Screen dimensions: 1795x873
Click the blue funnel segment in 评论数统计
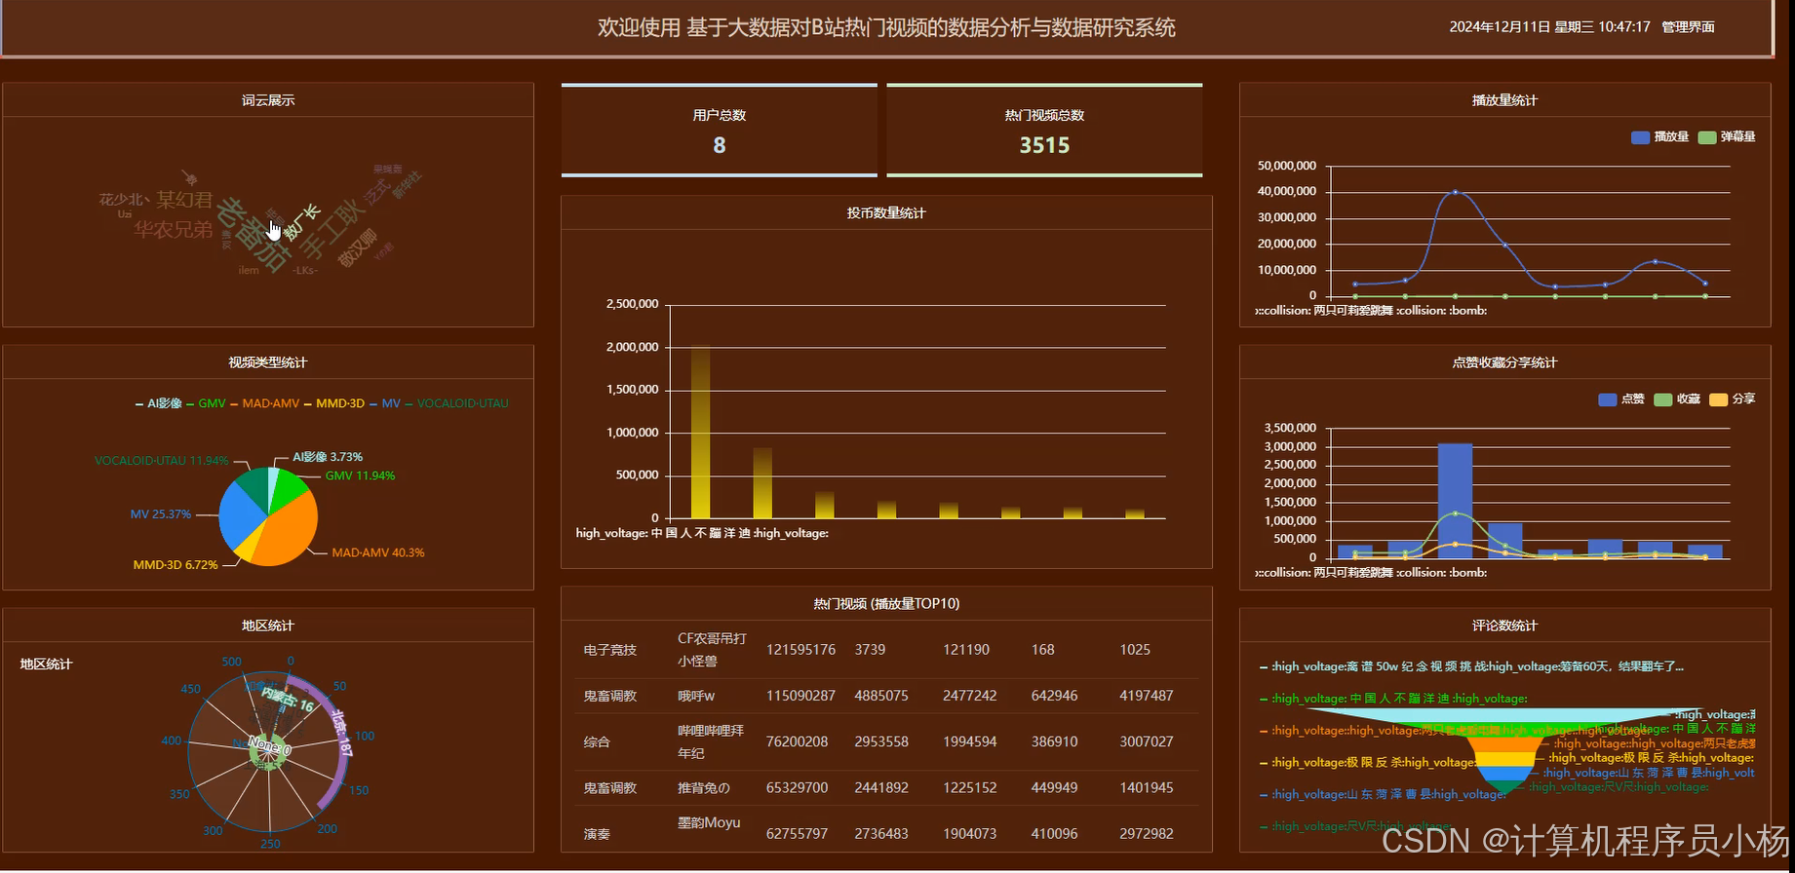pyautogui.click(x=1506, y=774)
